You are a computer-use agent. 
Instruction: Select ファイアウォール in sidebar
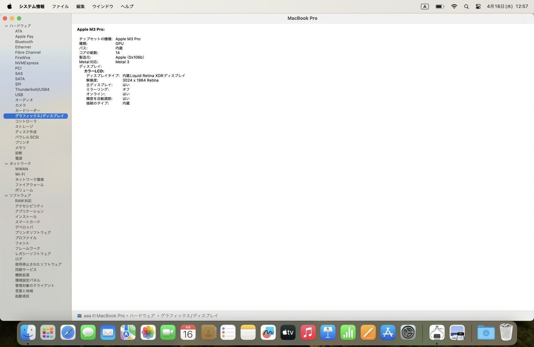pos(29,185)
